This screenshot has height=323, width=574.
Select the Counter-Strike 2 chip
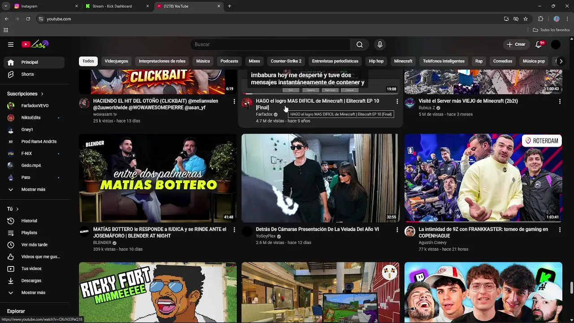[286, 61]
